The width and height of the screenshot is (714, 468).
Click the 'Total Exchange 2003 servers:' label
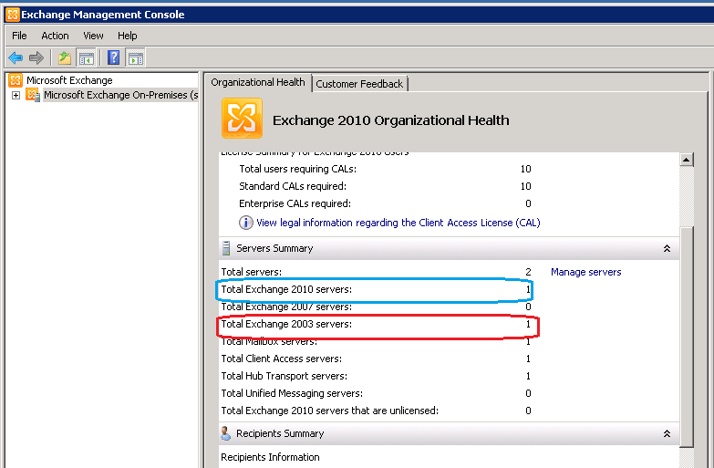tap(286, 324)
